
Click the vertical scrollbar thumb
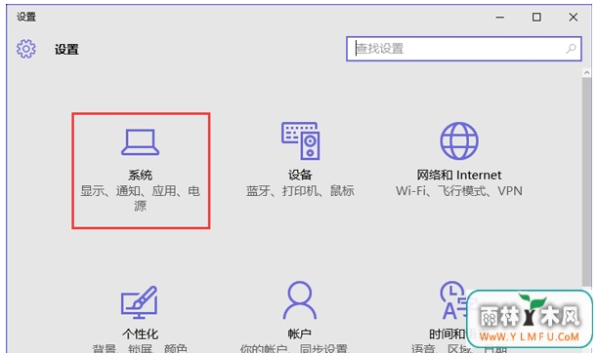[x=586, y=182]
